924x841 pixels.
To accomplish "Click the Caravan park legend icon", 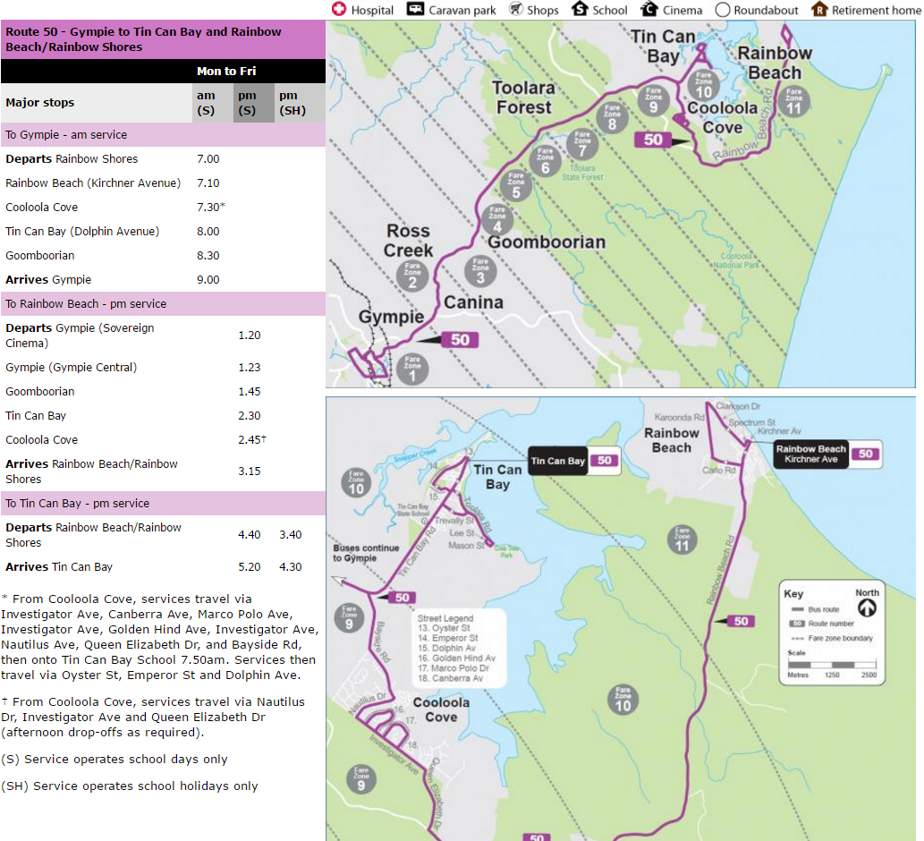I will [x=415, y=10].
